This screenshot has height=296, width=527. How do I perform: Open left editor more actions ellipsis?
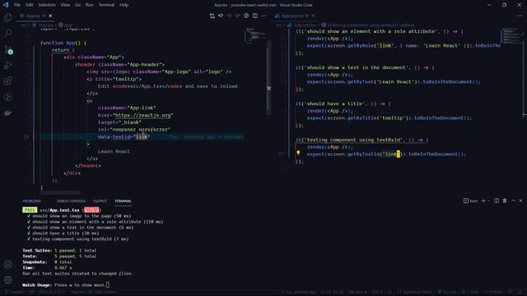(263, 16)
